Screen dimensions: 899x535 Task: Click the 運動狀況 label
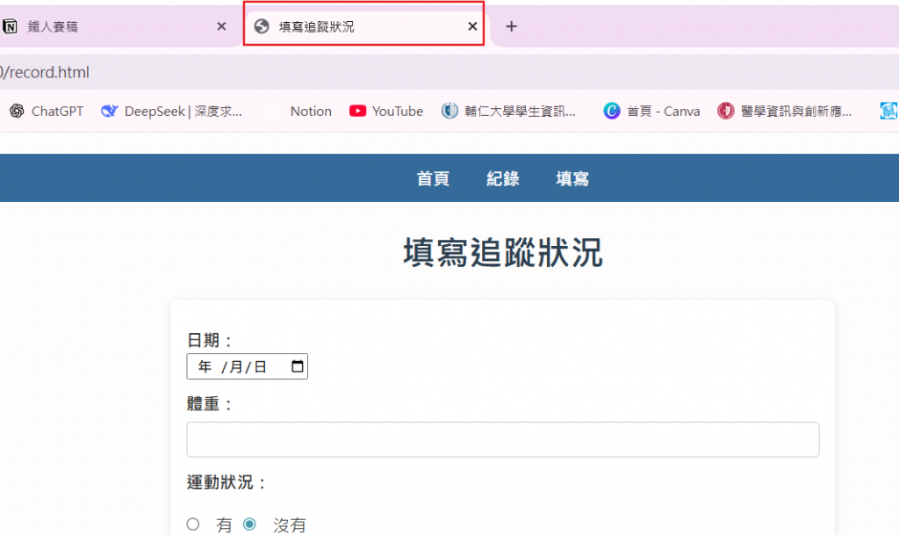(227, 482)
